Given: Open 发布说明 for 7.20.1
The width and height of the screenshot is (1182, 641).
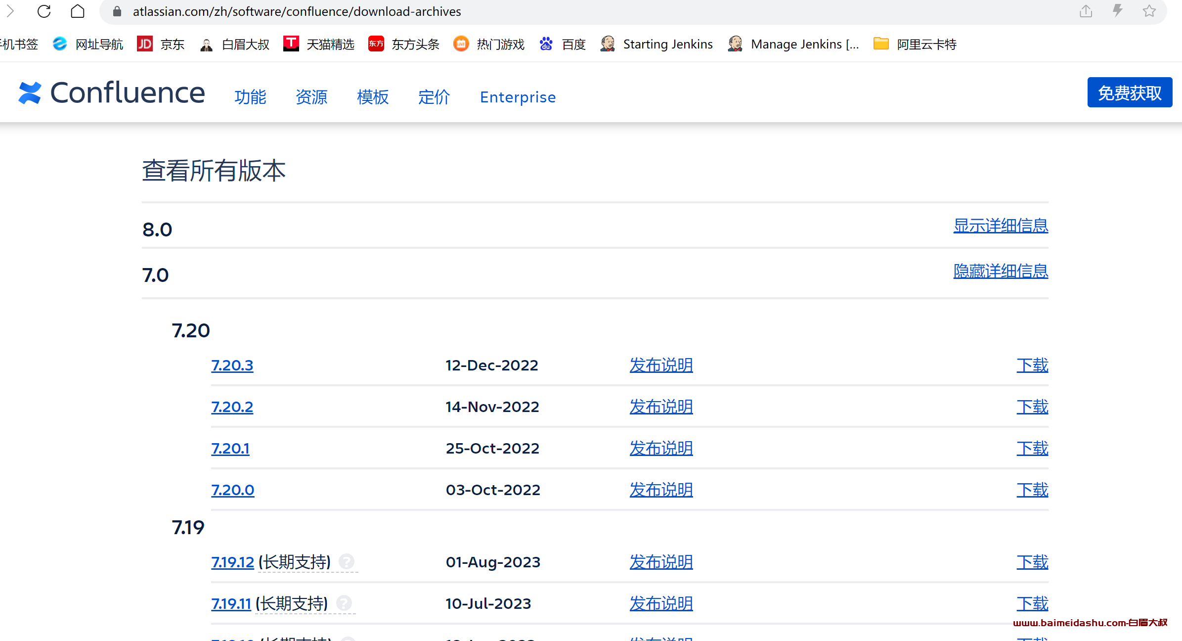Looking at the screenshot, I should tap(661, 448).
